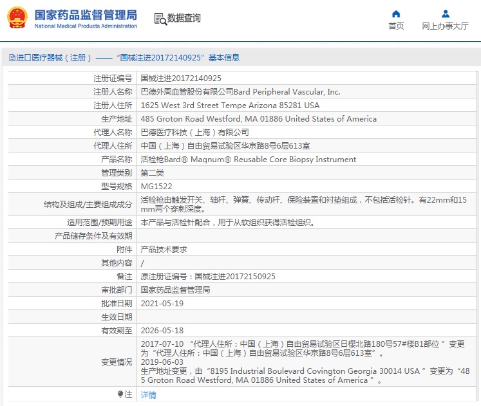481x406 pixels.
Task: Click model specification MG1522
Action: [x=156, y=187]
